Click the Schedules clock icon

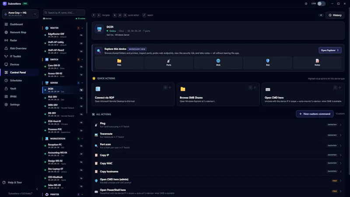click(x=6, y=81)
